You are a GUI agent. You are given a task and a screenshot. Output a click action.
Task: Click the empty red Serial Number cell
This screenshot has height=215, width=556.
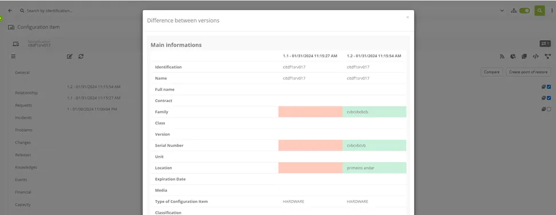310,146
